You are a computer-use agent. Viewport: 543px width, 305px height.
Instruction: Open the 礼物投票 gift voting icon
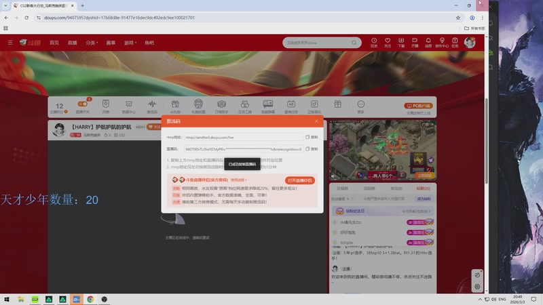(198, 106)
